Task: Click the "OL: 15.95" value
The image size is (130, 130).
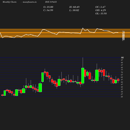Action: click(x=101, y=14)
